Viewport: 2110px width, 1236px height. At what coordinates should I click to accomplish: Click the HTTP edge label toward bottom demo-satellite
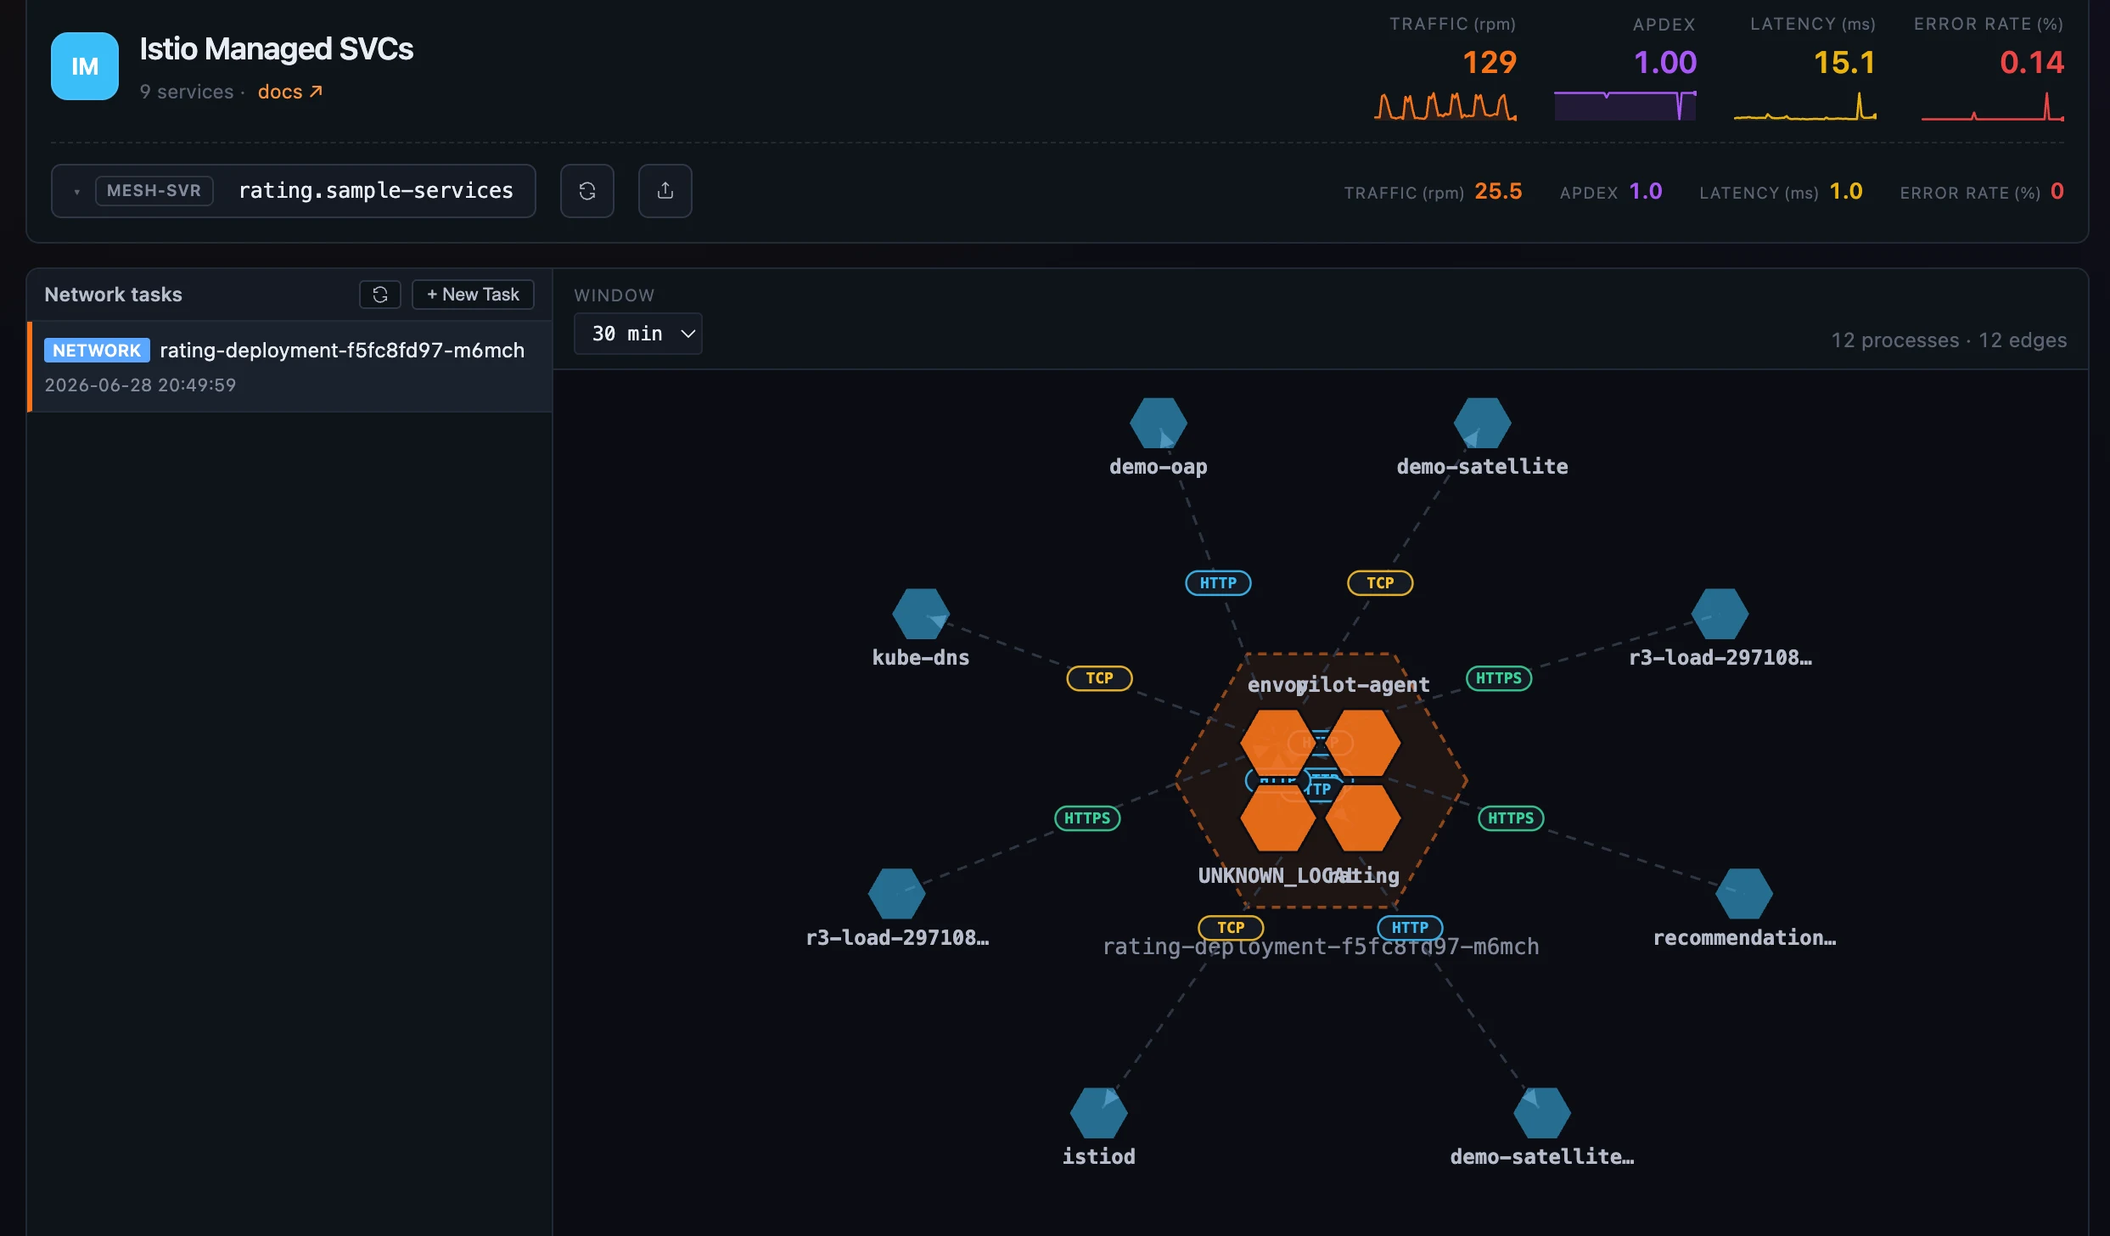(x=1410, y=928)
